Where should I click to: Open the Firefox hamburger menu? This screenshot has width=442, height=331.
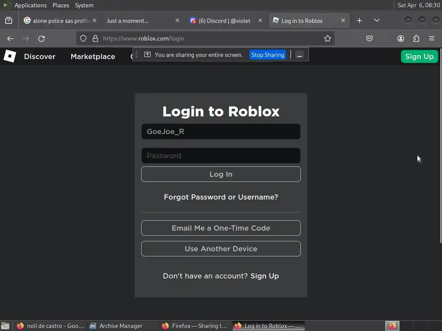[x=432, y=38]
